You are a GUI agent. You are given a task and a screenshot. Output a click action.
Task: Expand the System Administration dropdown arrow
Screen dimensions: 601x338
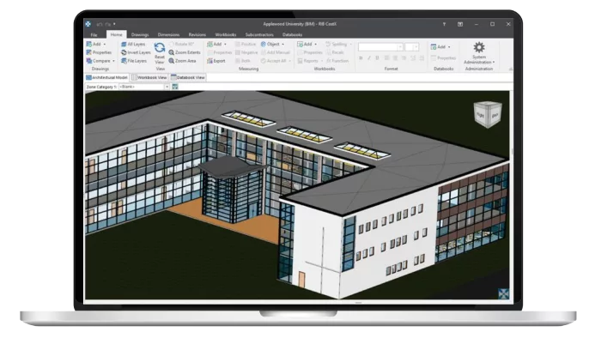click(x=494, y=63)
